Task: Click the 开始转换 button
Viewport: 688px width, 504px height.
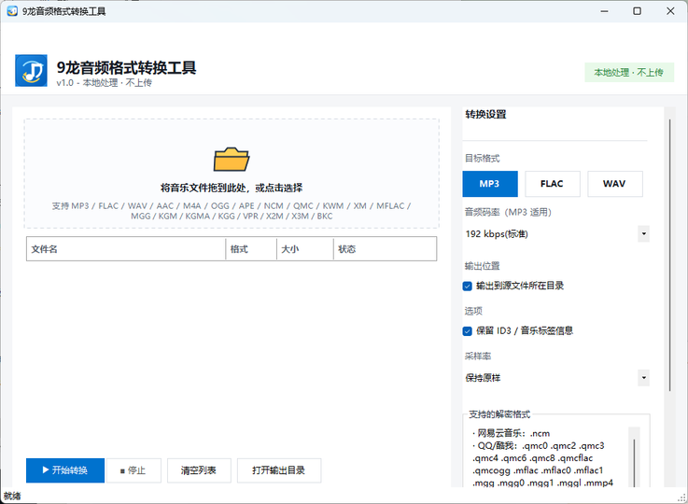Action: [65, 470]
